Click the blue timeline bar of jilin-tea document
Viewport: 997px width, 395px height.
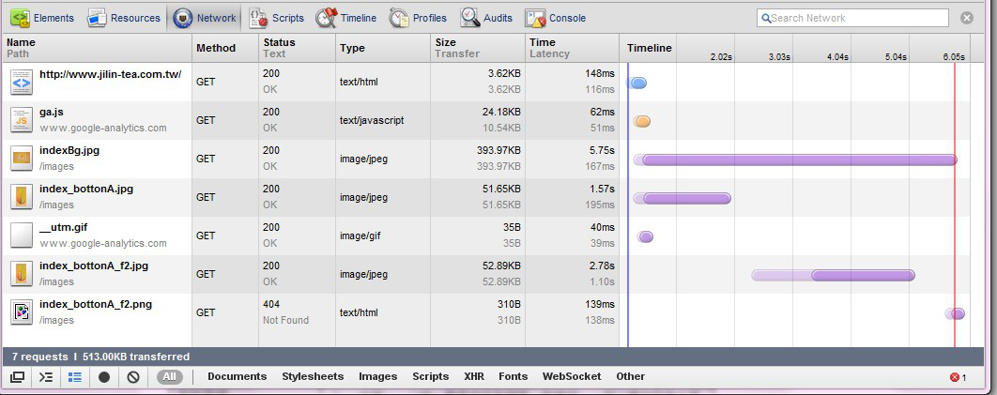(x=637, y=83)
